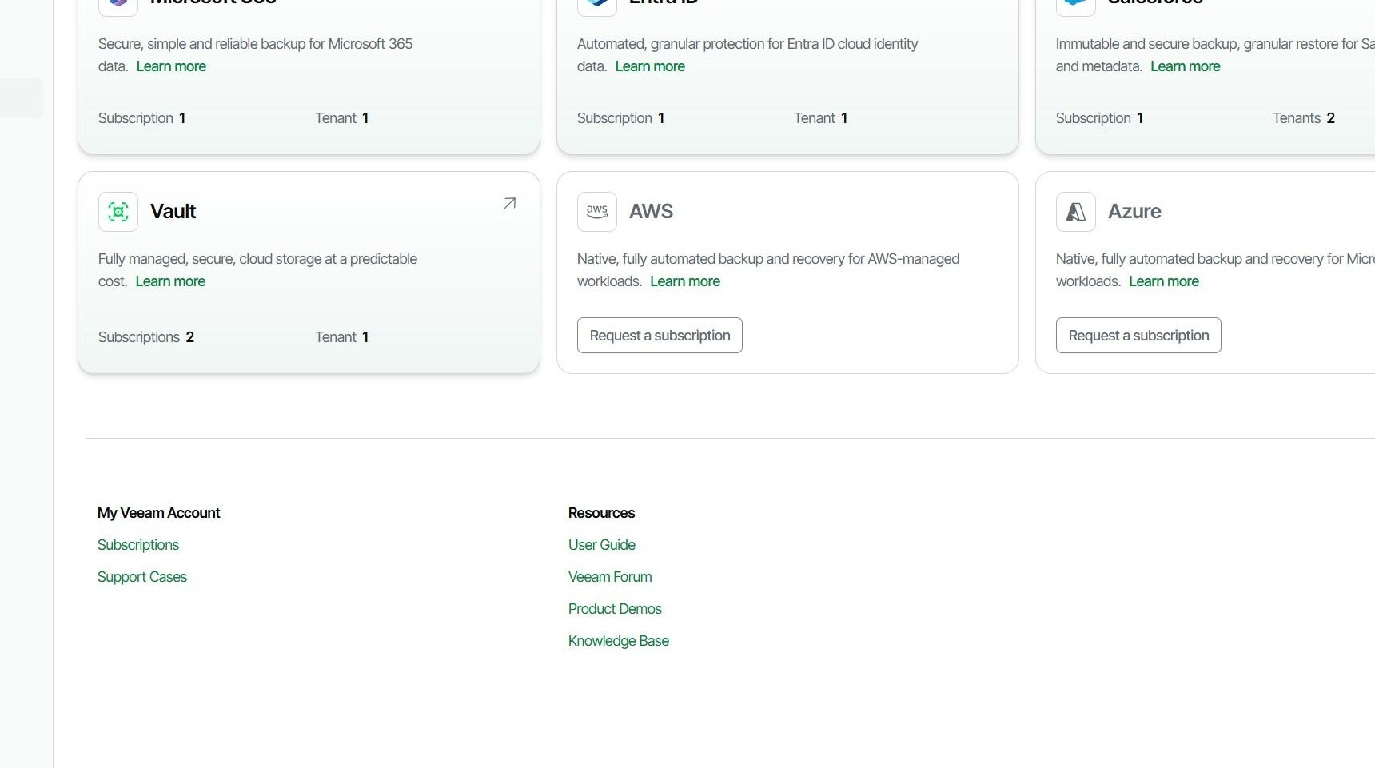This screenshot has height=768, width=1375.
Task: Click the Azure logo icon
Action: pos(1076,212)
